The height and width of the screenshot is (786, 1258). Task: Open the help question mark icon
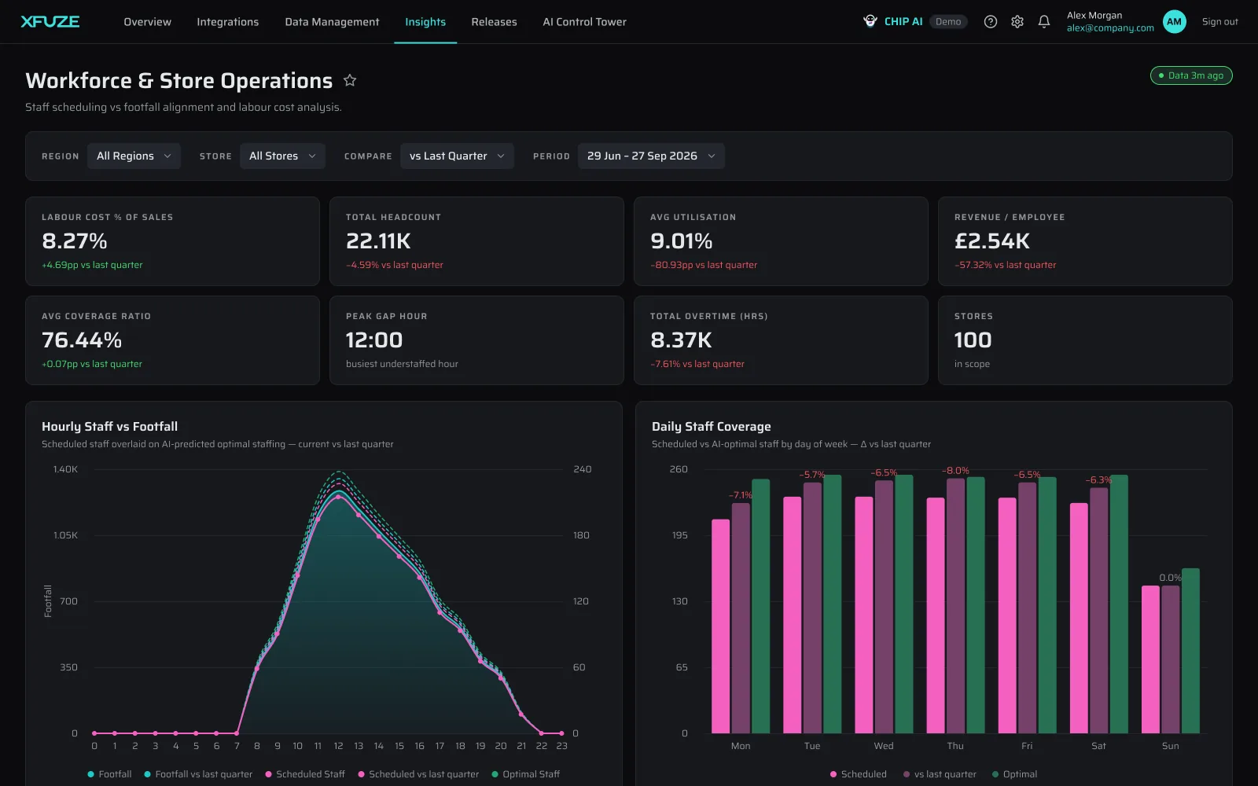(x=991, y=22)
